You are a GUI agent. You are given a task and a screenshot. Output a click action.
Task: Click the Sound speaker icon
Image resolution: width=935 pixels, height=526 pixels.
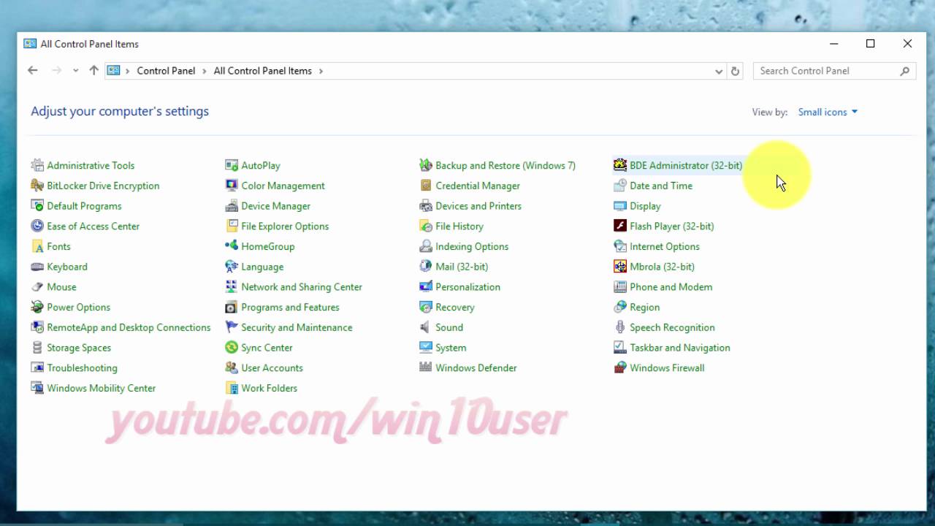426,327
